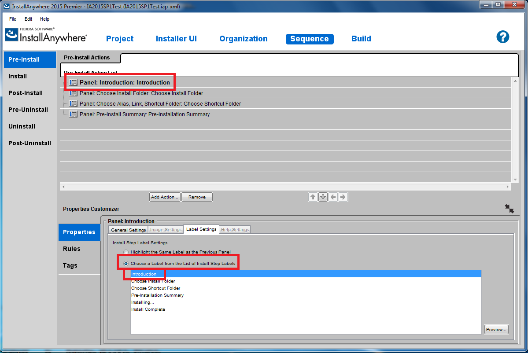This screenshot has width=528, height=353.
Task: Select Panel: Choose Install Folder action row
Action: pos(285,93)
